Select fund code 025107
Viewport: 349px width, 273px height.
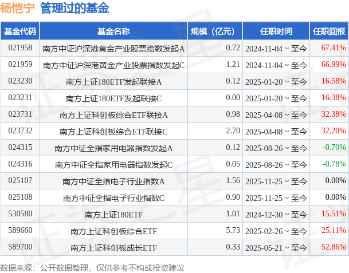(x=20, y=180)
